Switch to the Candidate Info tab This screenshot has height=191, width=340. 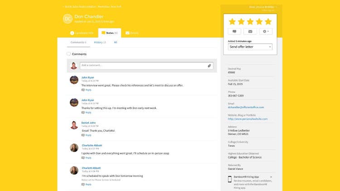(82, 33)
